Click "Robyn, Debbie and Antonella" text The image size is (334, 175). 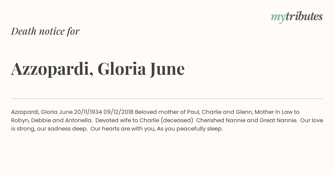point(52,121)
